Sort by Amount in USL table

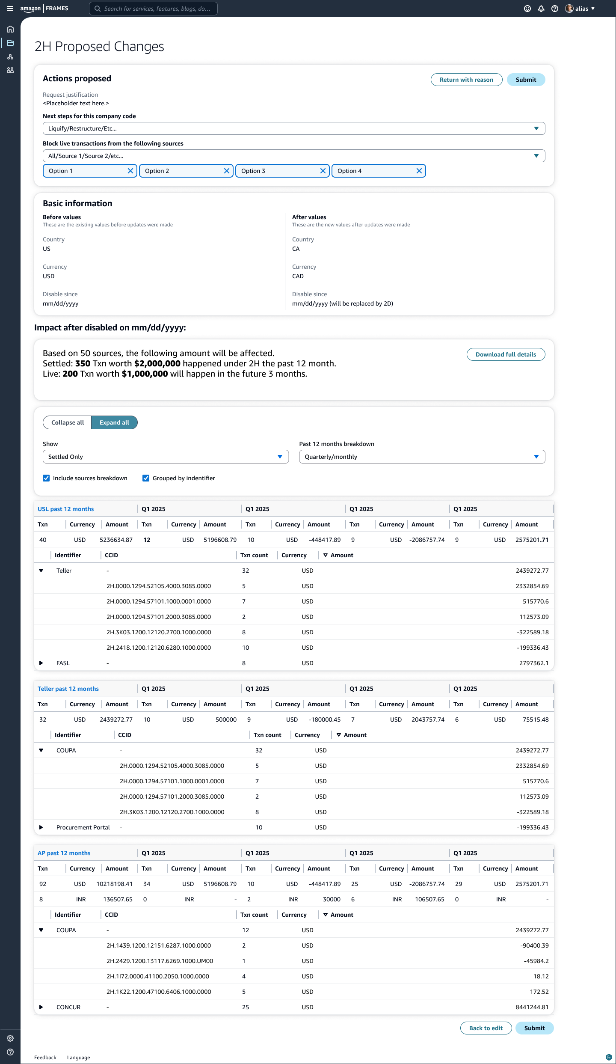[338, 555]
